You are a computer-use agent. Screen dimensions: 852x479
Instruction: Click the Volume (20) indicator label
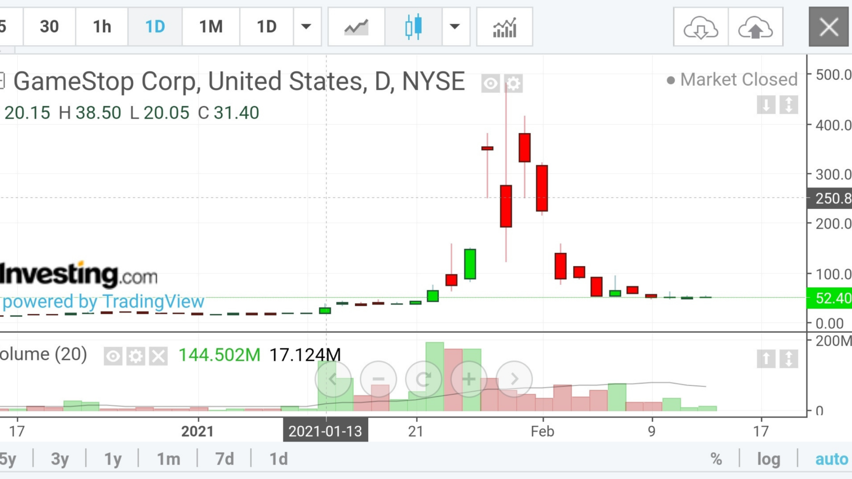pyautogui.click(x=43, y=355)
